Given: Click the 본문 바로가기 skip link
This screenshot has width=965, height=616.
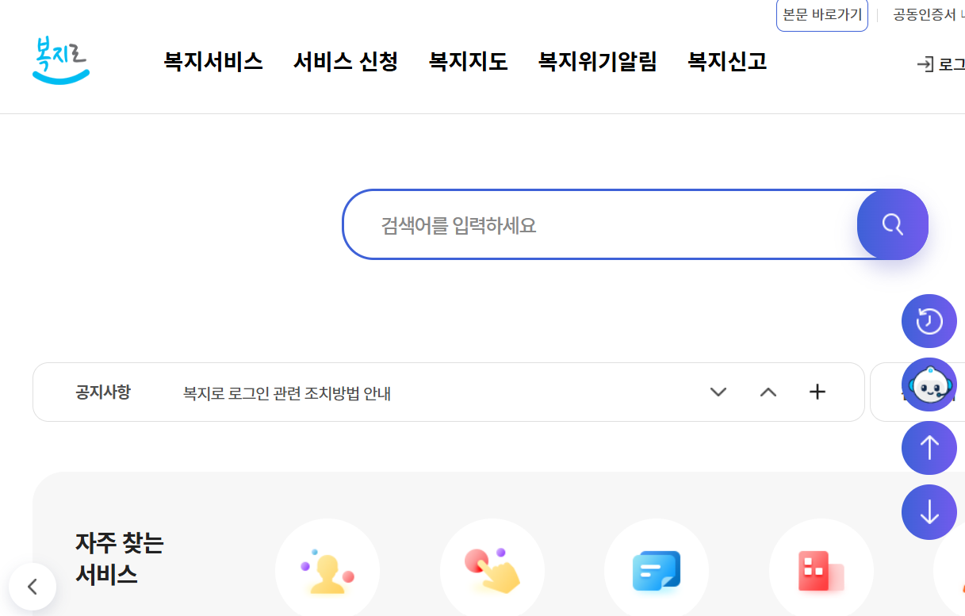Looking at the screenshot, I should [822, 15].
